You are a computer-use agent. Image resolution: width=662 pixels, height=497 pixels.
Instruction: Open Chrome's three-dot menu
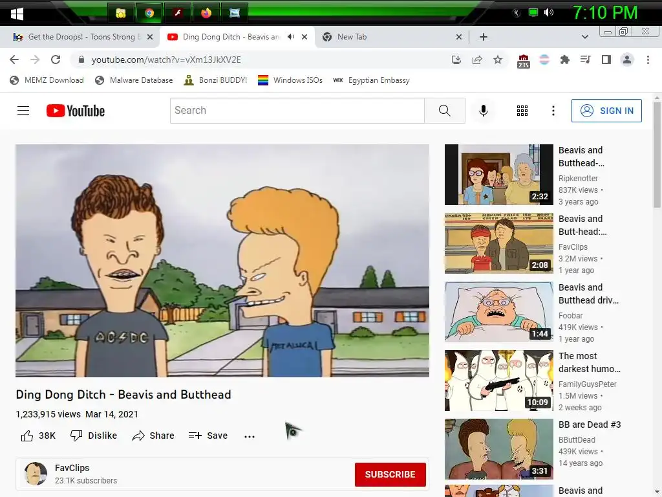point(648,60)
